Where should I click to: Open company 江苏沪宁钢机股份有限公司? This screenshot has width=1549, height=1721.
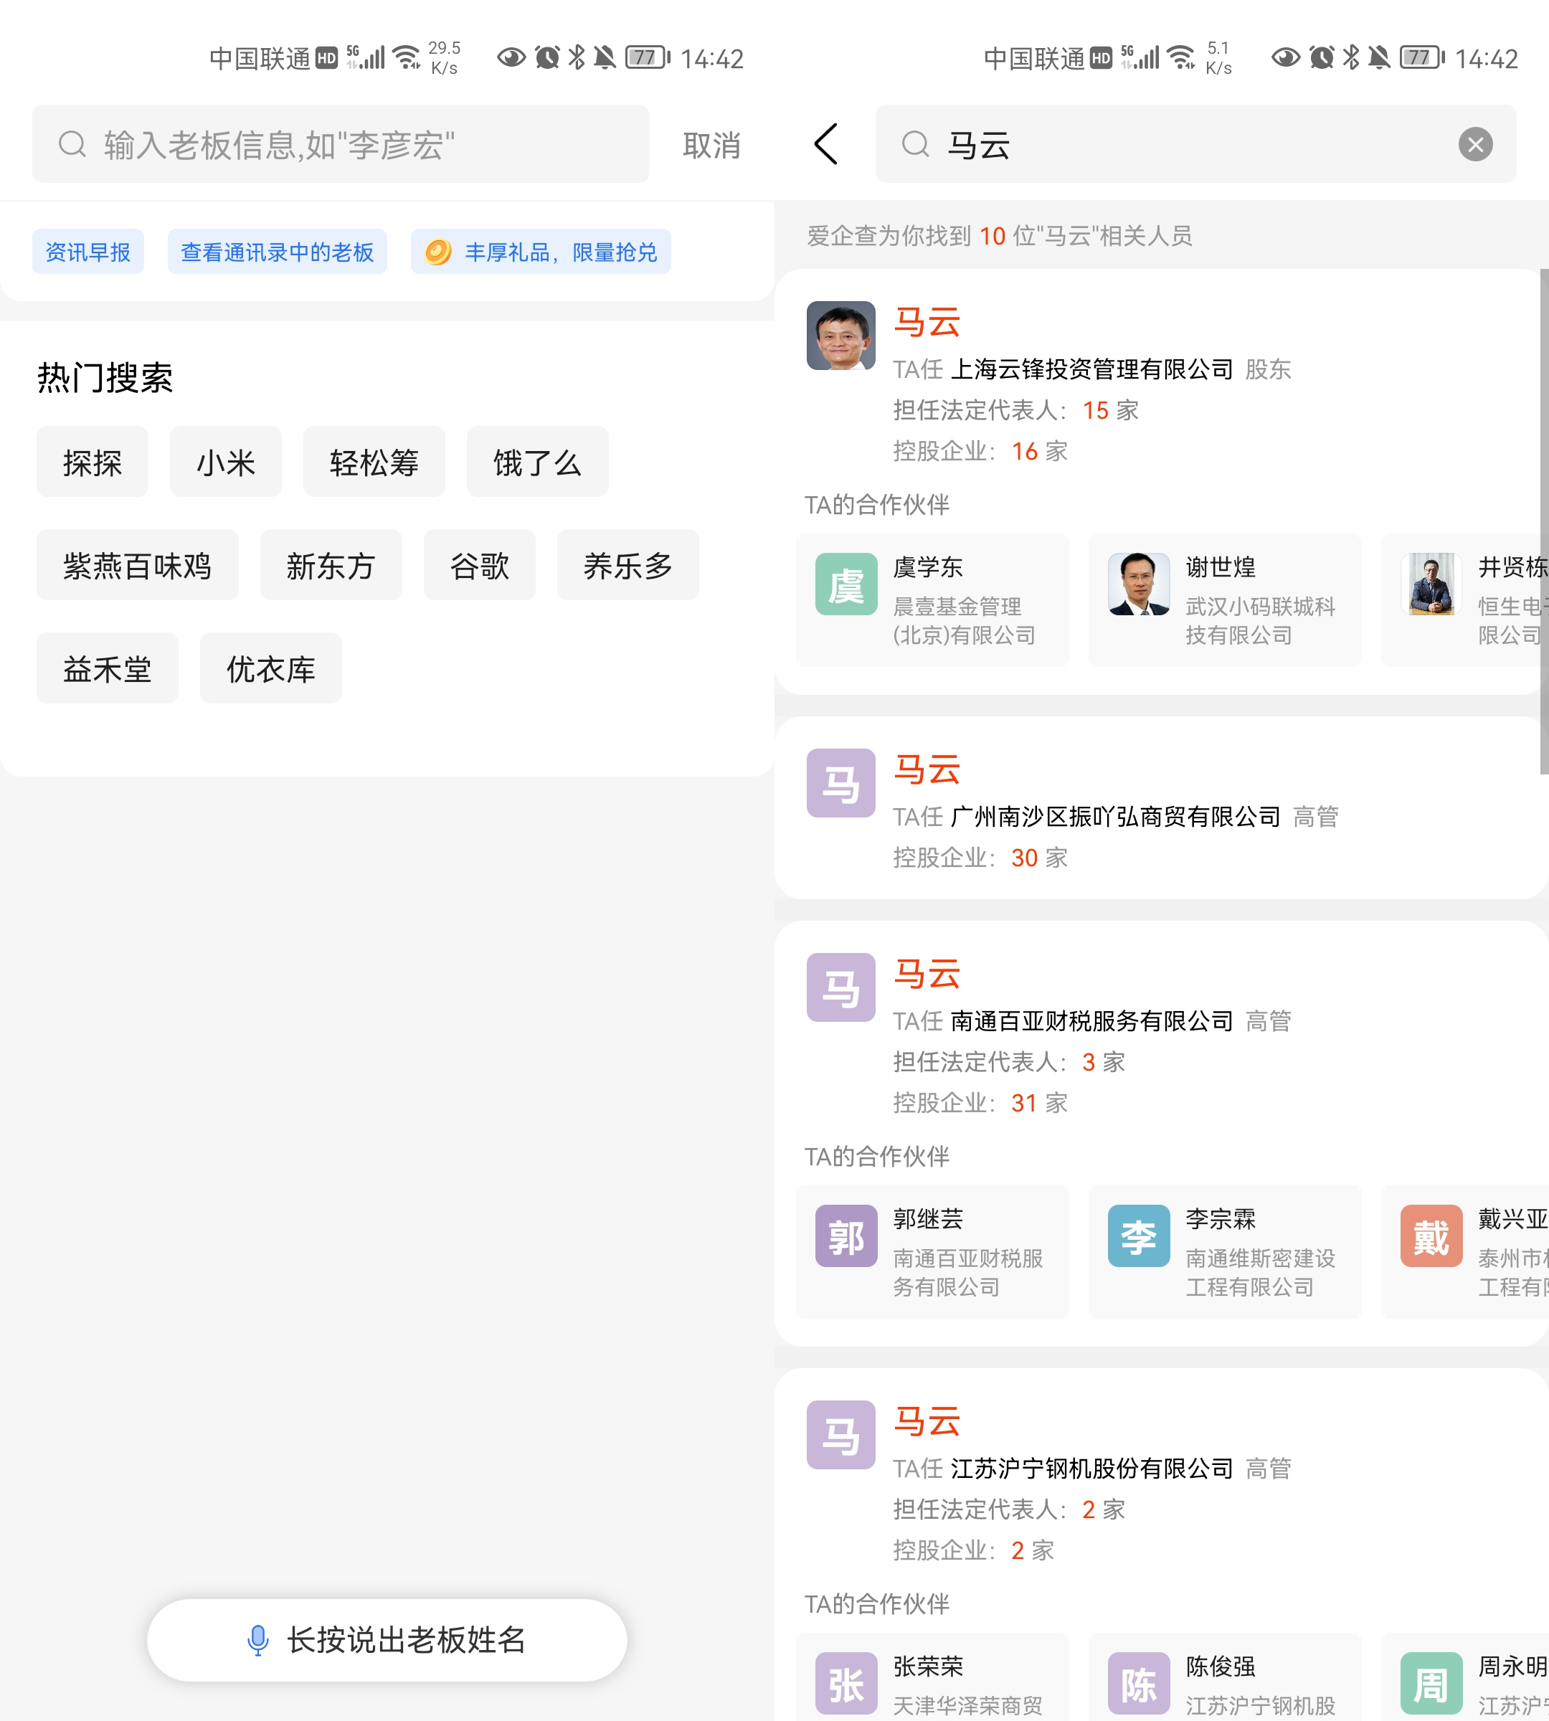pyautogui.click(x=1091, y=1469)
